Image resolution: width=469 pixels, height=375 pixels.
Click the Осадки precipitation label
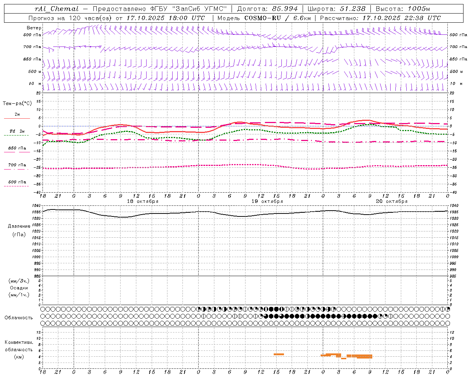coord(19,288)
